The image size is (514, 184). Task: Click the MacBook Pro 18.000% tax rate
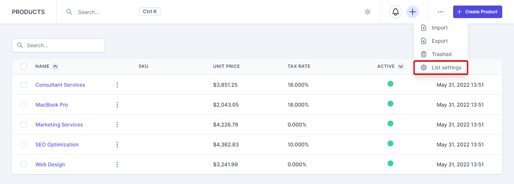298,105
